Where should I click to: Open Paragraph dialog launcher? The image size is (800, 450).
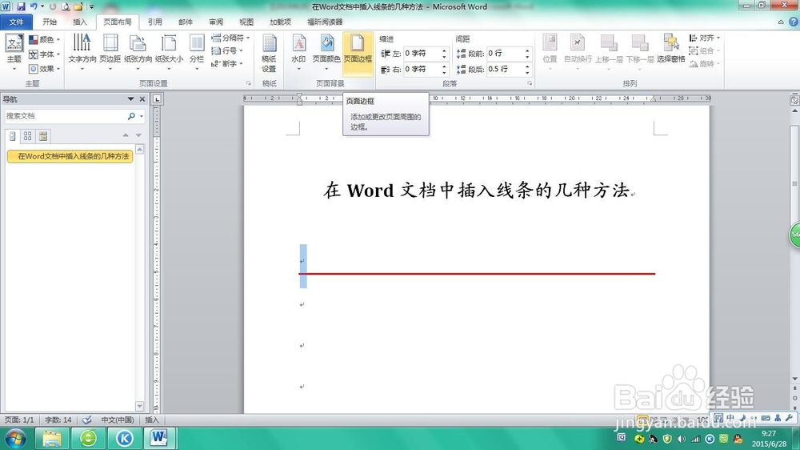[x=530, y=82]
